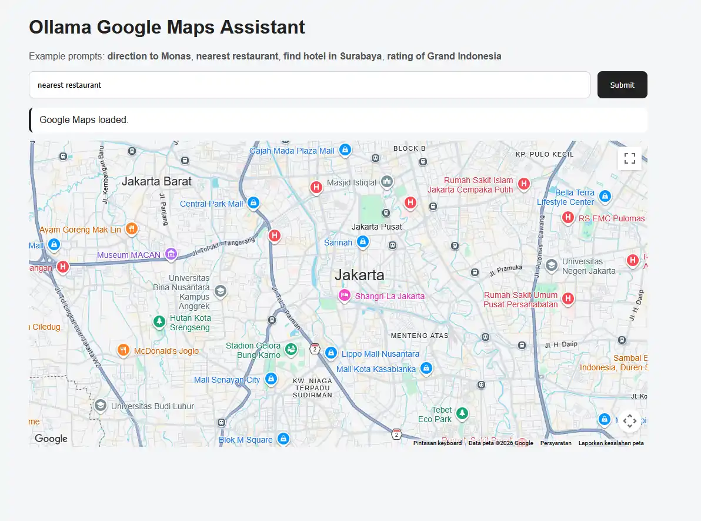
Task: Click the 'Jl. Tol Jkt - Tangerang' road label
Action: point(223,246)
